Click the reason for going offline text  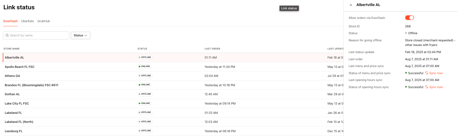[x=430, y=42]
